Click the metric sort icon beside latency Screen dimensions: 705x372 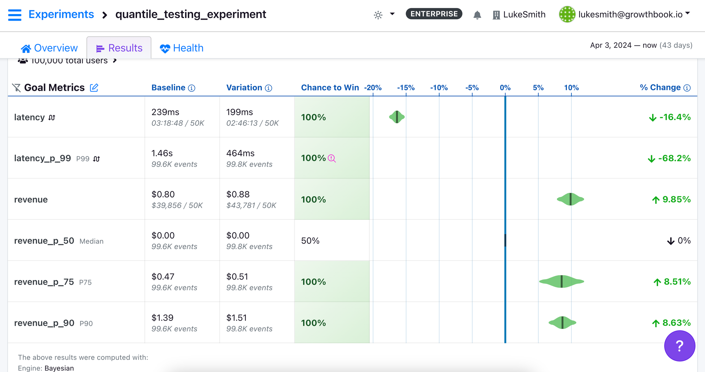[51, 117]
